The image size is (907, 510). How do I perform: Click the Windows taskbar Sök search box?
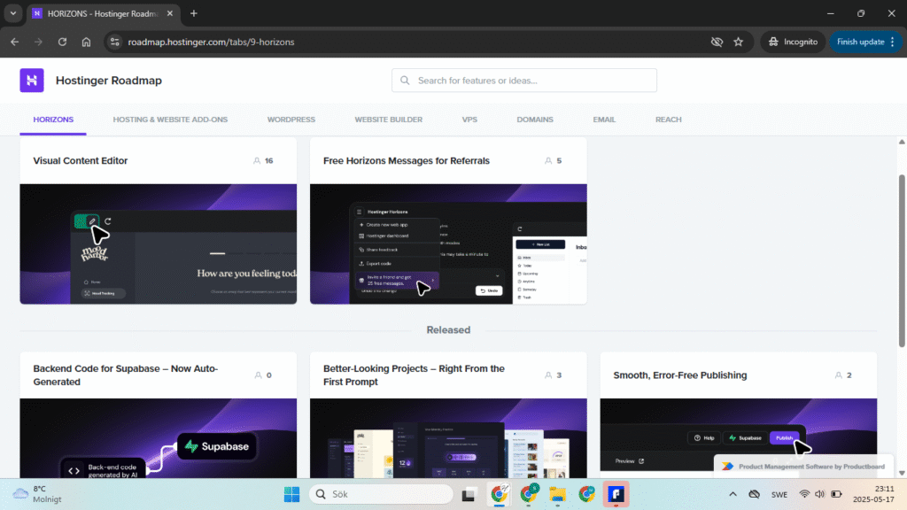click(381, 494)
